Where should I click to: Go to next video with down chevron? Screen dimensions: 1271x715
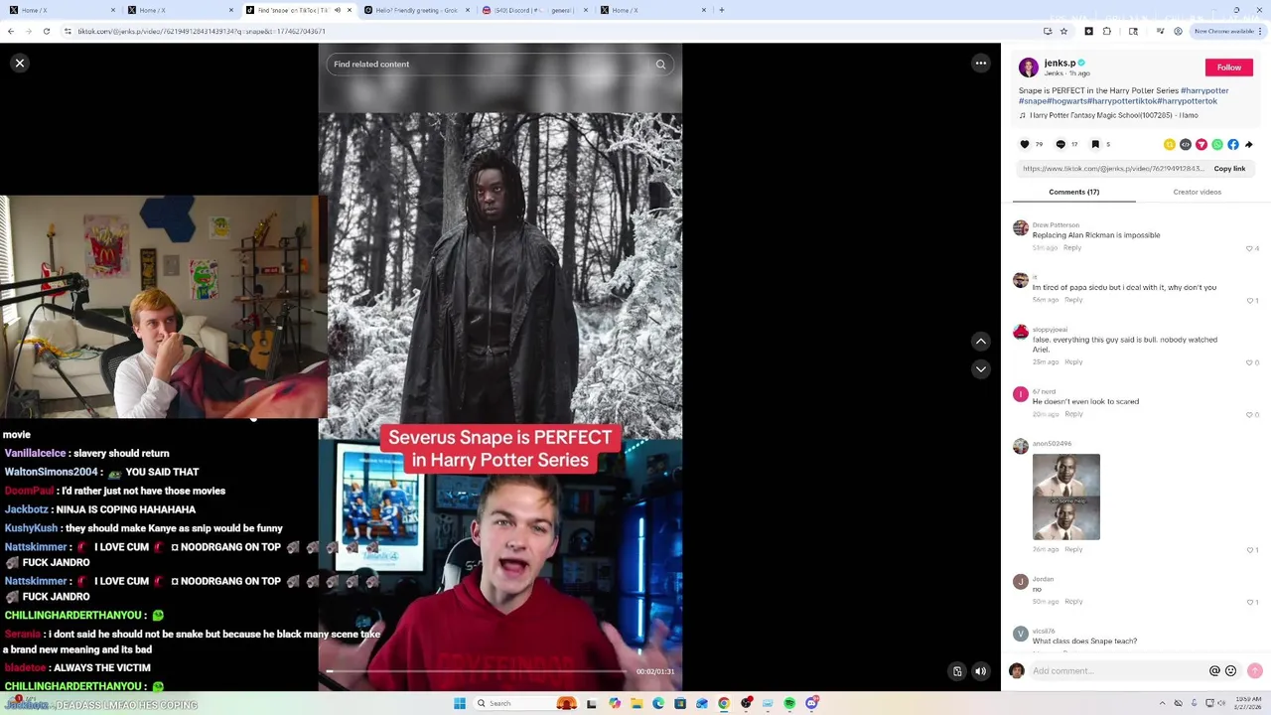(x=980, y=369)
